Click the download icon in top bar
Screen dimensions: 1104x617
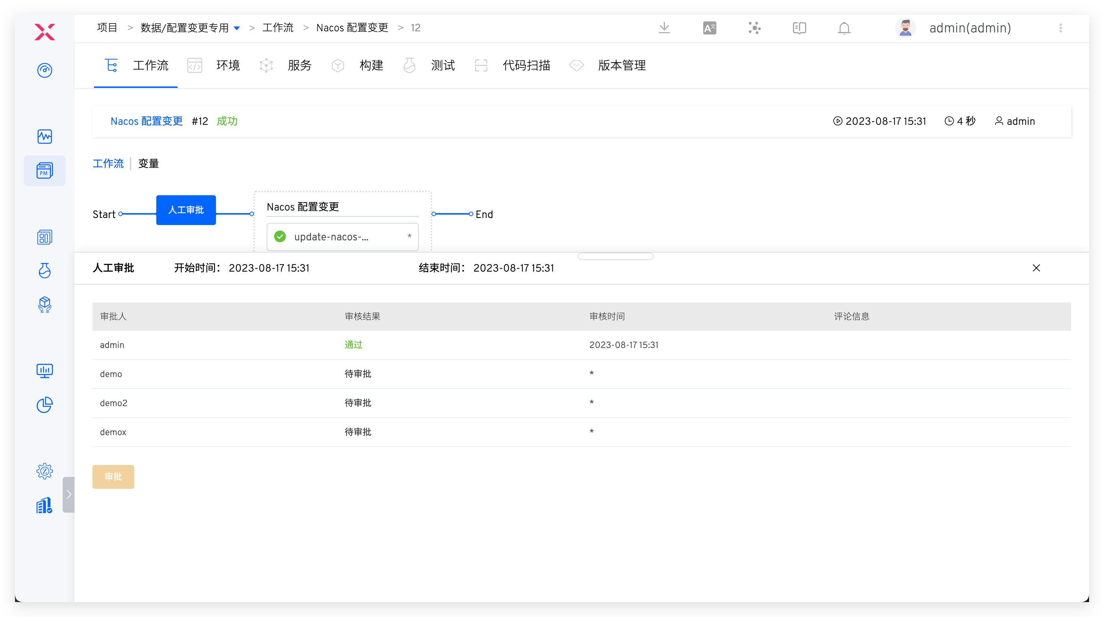coord(664,28)
